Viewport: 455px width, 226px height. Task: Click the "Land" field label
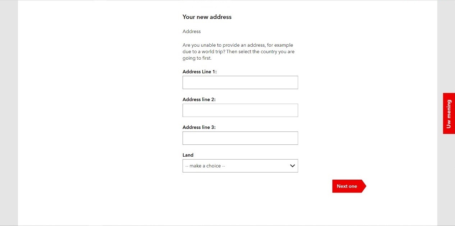pyautogui.click(x=188, y=155)
